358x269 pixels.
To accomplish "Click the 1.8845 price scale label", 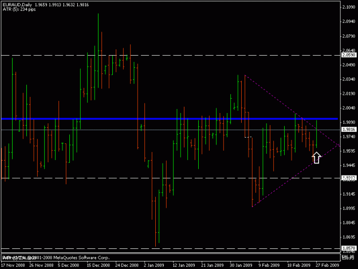I will tap(349, 223).
